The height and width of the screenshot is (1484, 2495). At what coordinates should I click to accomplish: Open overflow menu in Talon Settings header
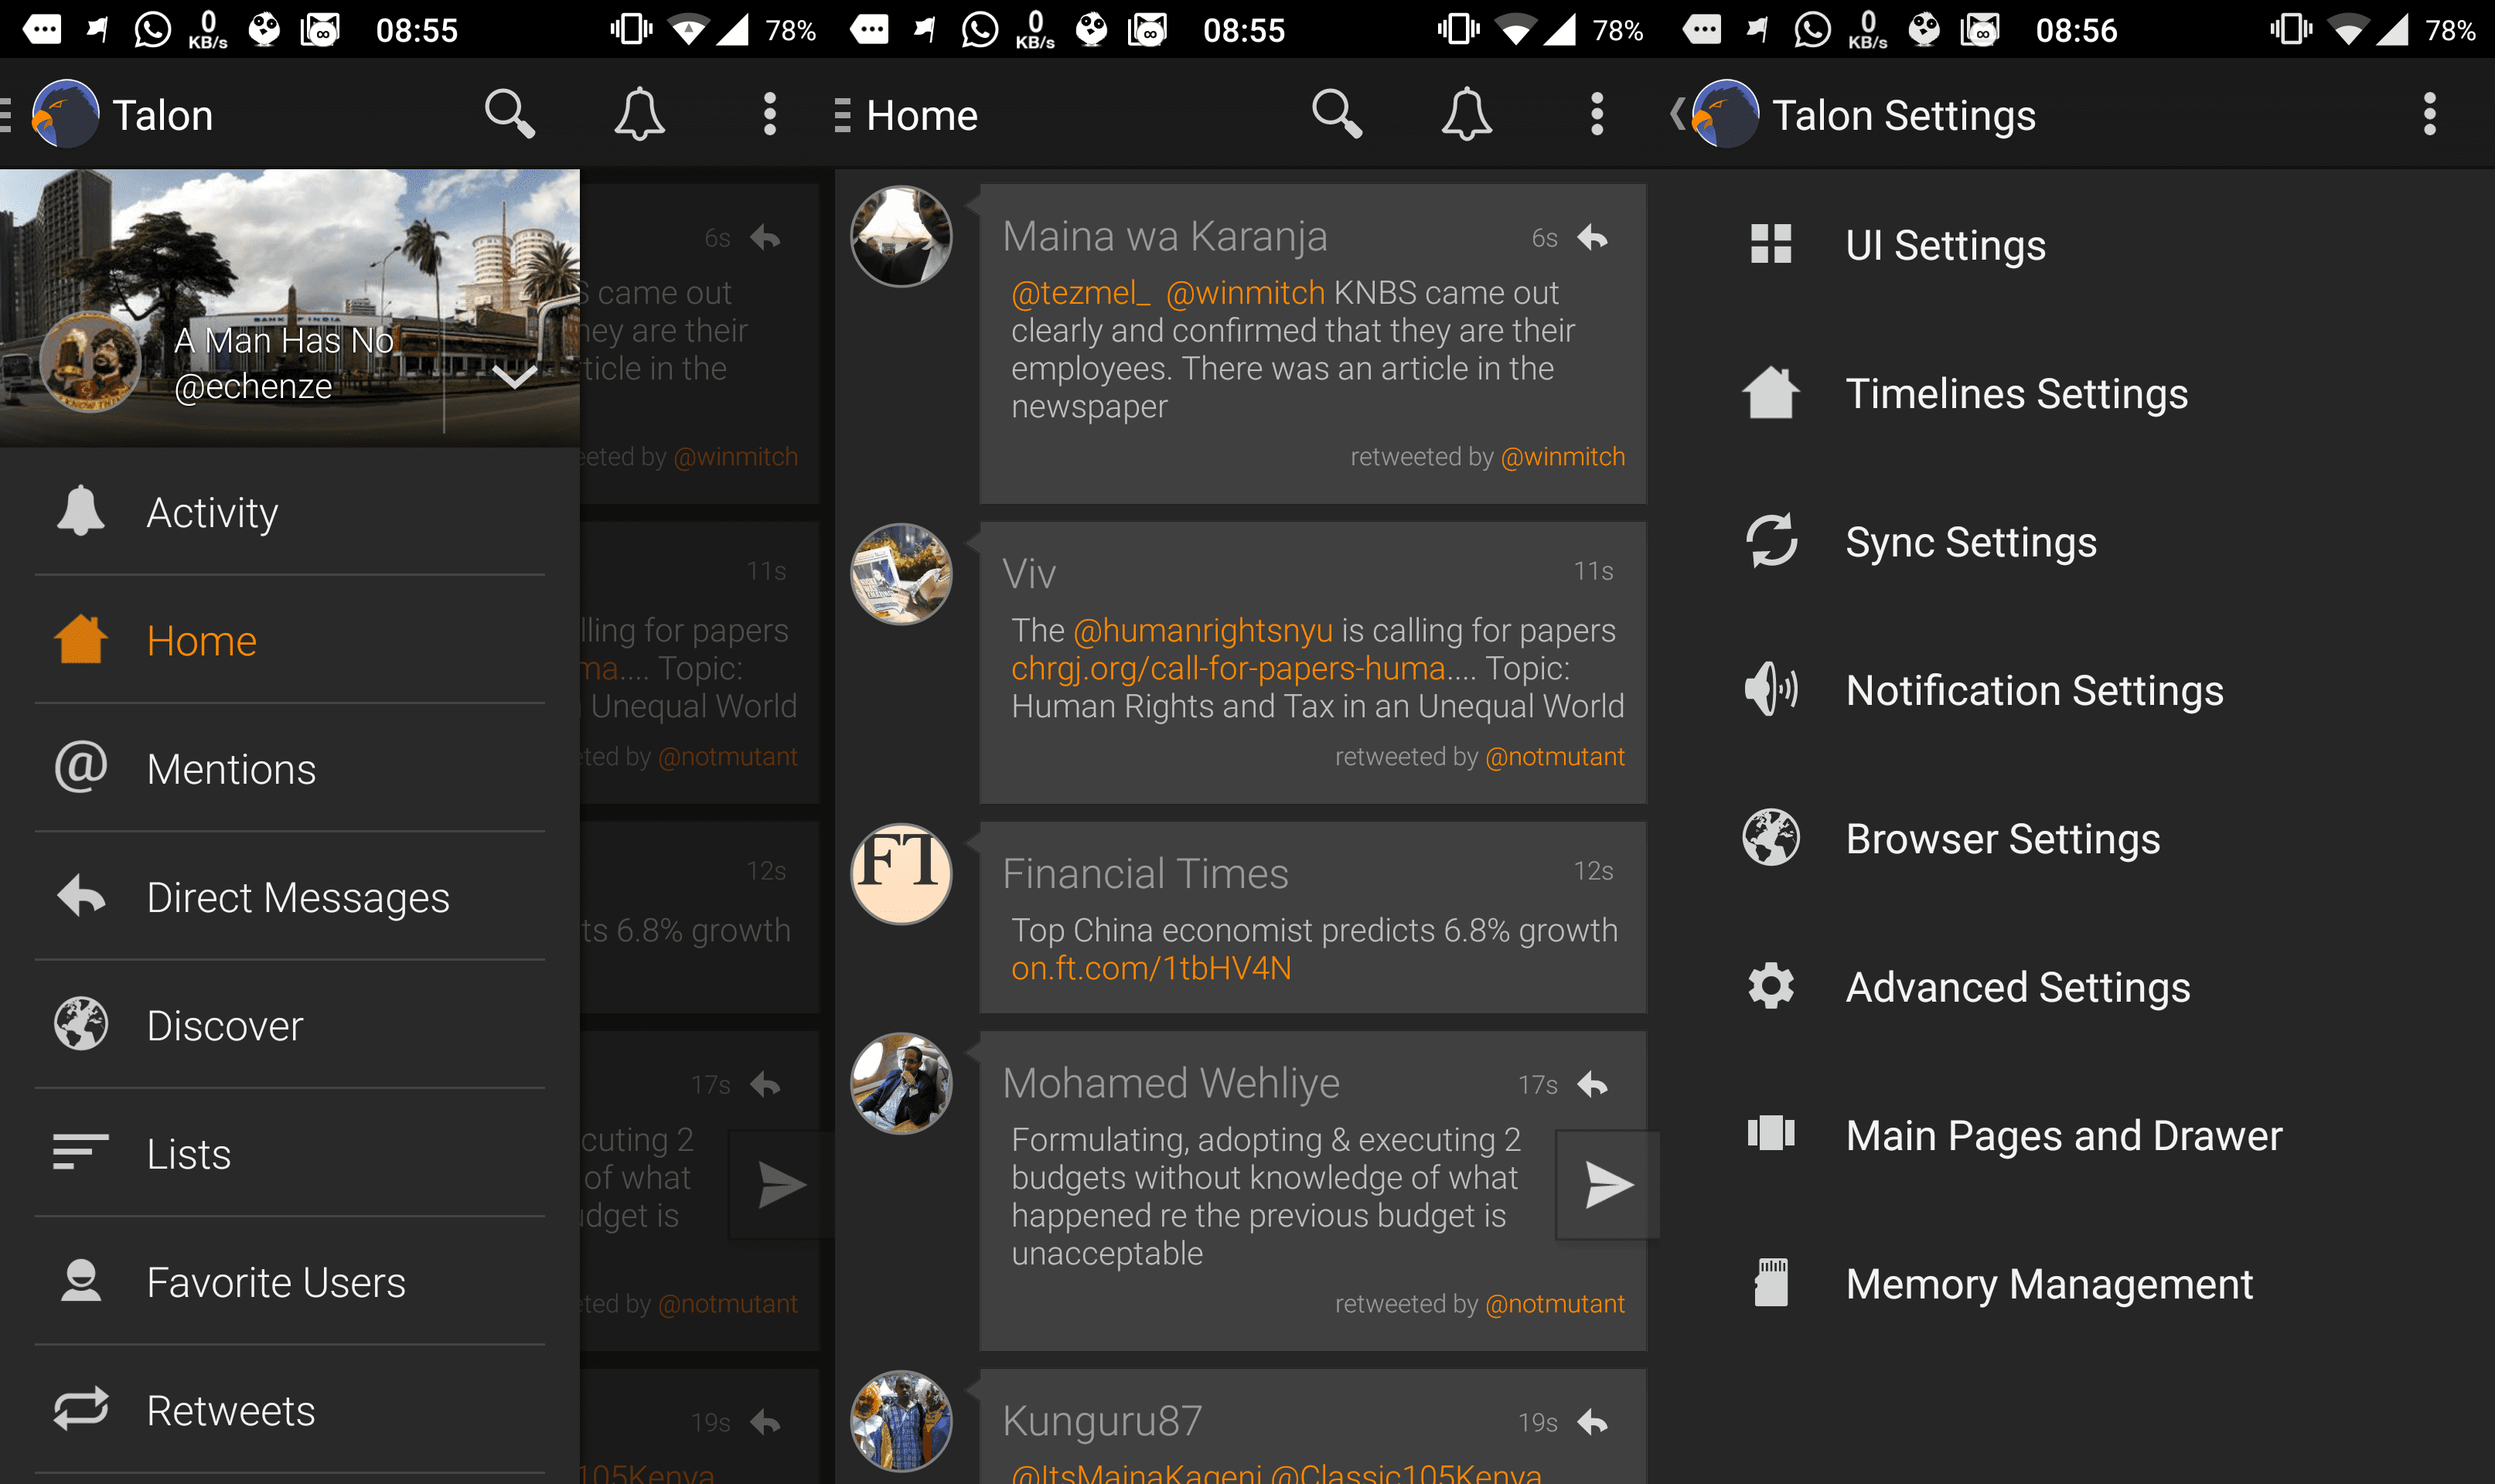tap(2429, 114)
